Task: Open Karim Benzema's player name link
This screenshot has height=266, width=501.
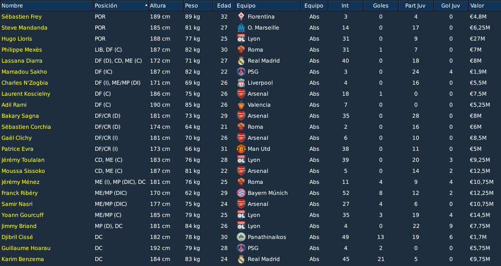Action: [23, 259]
